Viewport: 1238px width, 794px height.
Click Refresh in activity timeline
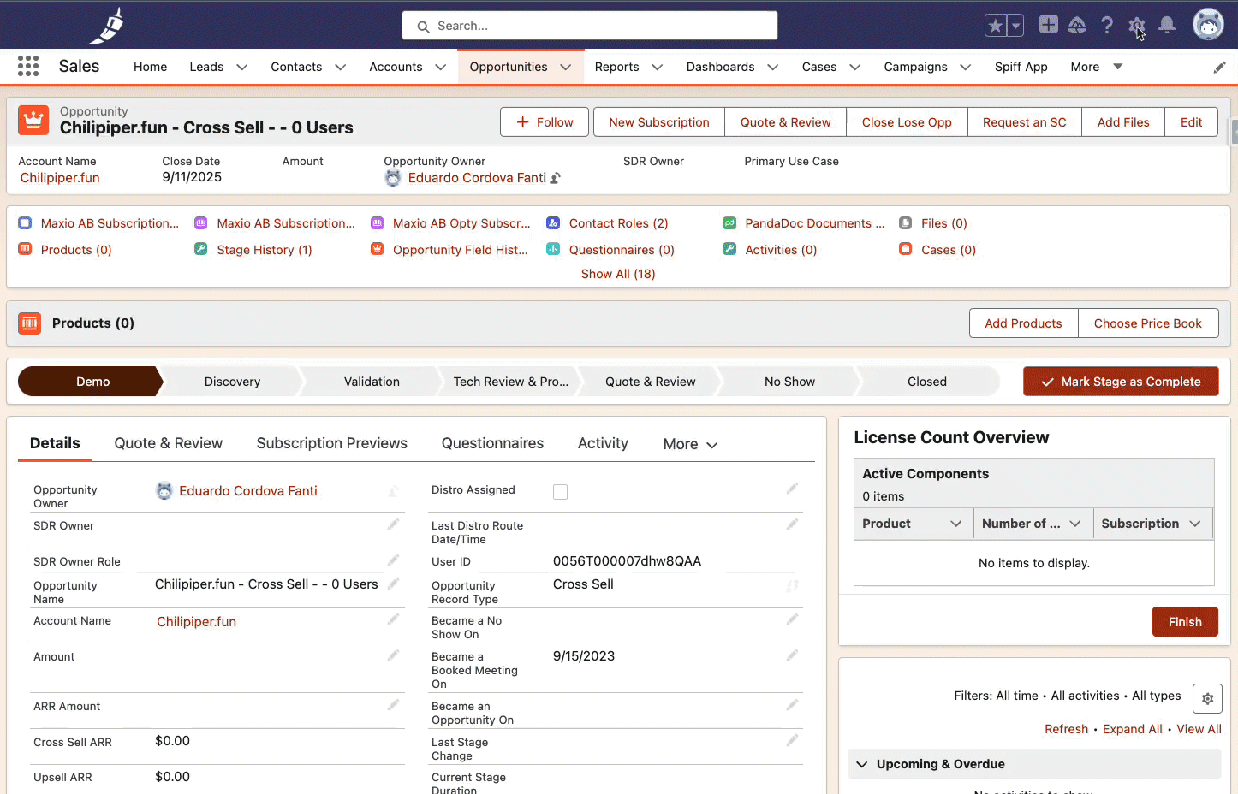coord(1066,729)
